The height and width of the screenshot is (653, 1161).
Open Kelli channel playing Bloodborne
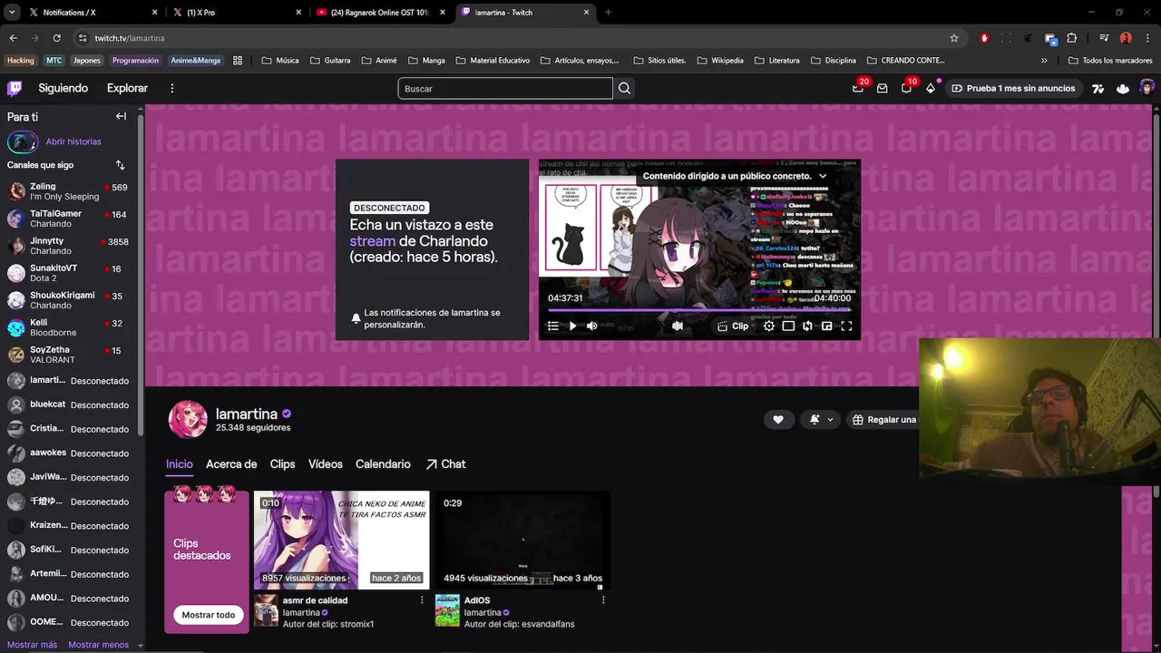69,327
